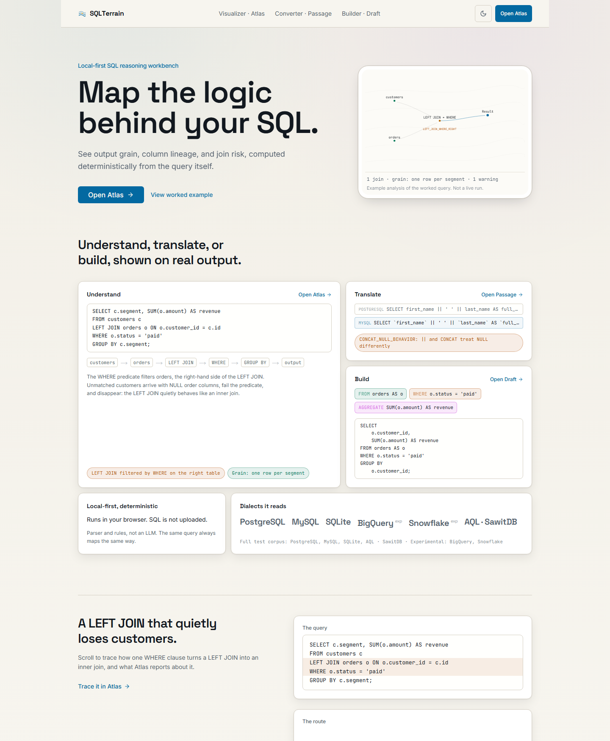Click the hero Open Atlas arrow button

click(111, 195)
